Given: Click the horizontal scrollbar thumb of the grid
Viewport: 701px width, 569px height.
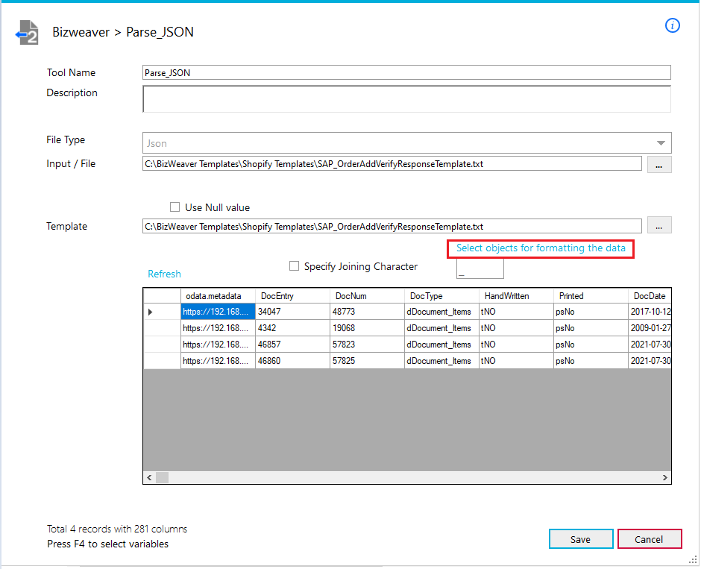Looking at the screenshot, I should pos(162,477).
